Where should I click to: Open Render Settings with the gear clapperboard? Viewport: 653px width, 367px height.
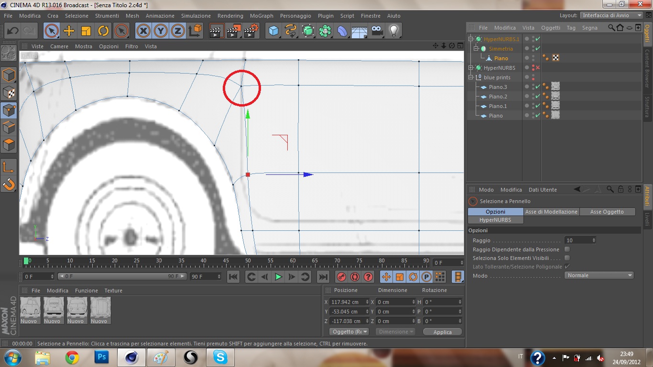coord(250,31)
